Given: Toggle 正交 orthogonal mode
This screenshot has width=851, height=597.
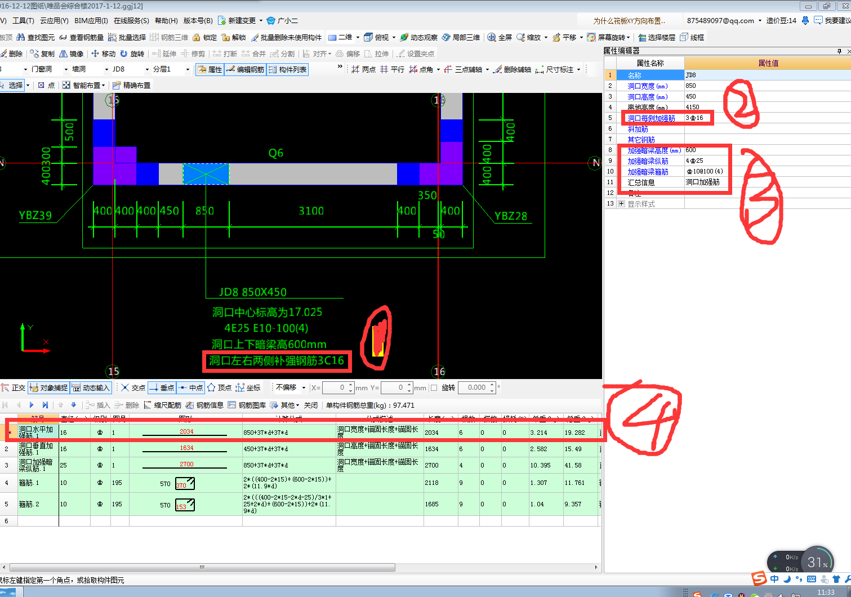Looking at the screenshot, I should click(14, 387).
